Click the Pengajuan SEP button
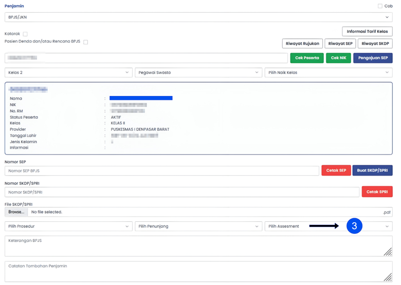Screen dimensions: 401x285 pos(373,58)
